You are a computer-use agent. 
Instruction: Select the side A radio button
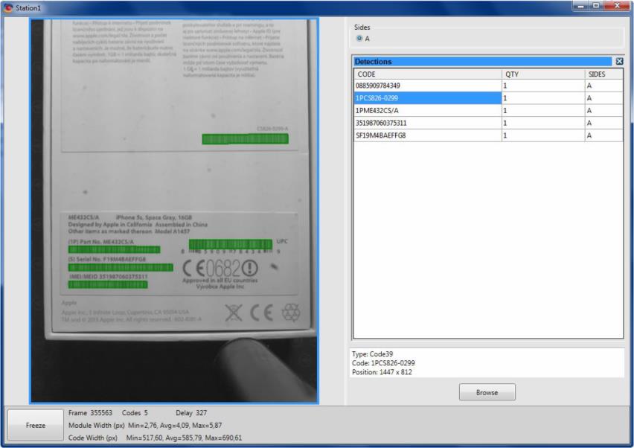[359, 39]
